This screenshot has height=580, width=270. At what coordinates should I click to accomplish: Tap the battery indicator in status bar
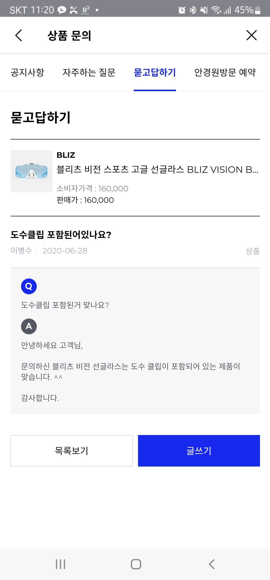pyautogui.click(x=257, y=10)
